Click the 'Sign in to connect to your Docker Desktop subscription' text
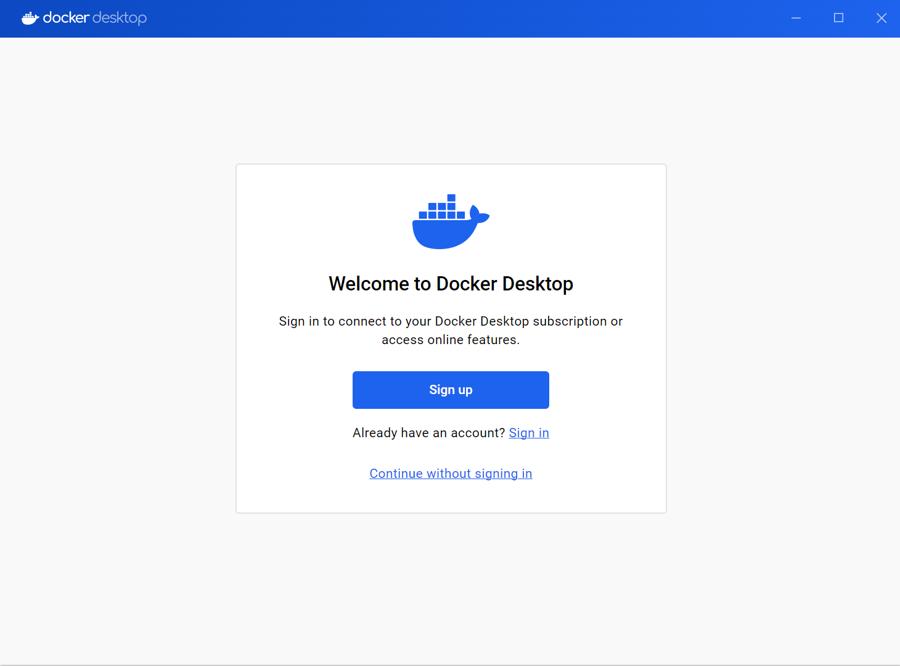 coord(451,331)
